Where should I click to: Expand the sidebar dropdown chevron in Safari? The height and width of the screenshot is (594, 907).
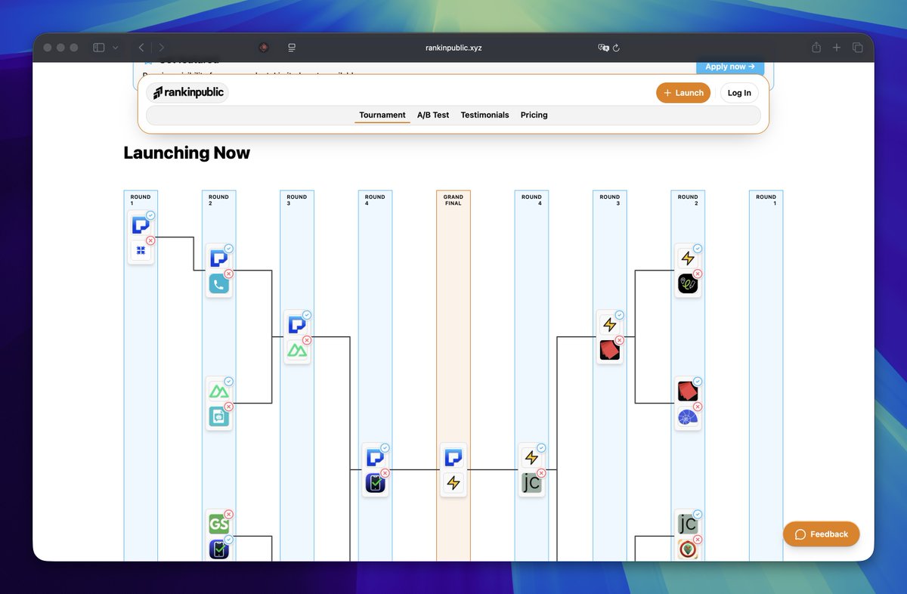[116, 48]
